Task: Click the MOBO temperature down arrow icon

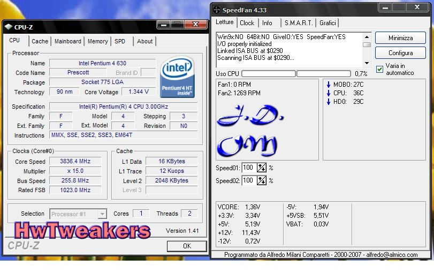Action: 329,85
